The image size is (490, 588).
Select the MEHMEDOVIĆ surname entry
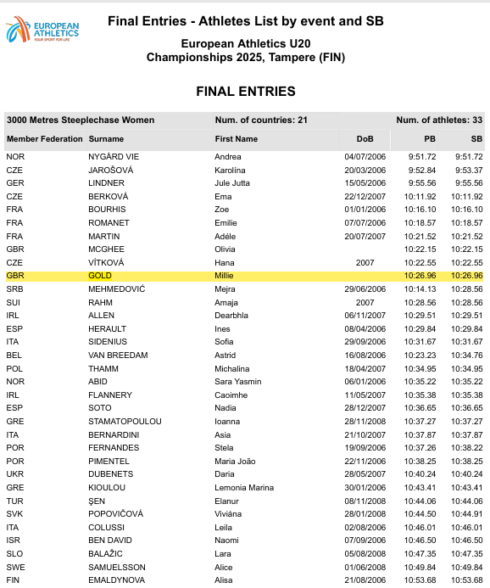point(116,289)
